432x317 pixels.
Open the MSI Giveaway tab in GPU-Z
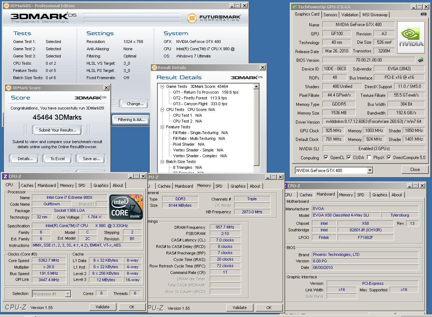tap(375, 15)
